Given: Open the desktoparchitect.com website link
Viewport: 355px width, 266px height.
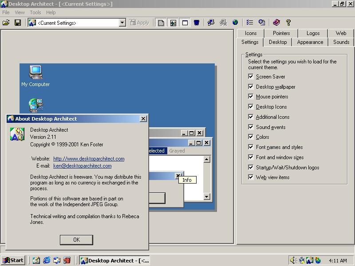Looking at the screenshot, I should tap(89, 159).
